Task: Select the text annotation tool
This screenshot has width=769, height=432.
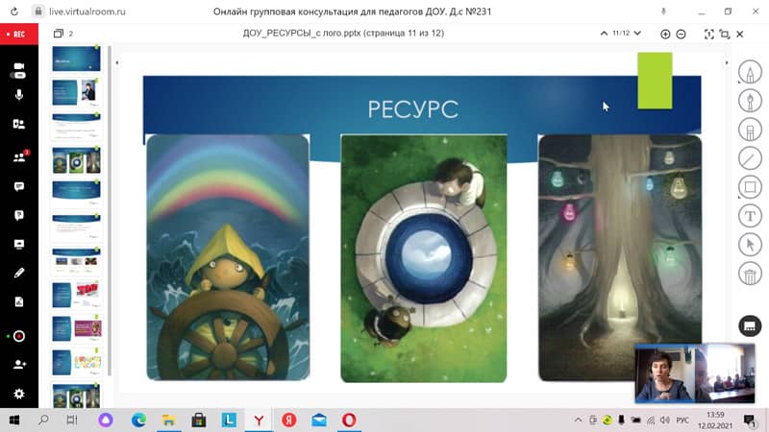Action: pyautogui.click(x=750, y=216)
